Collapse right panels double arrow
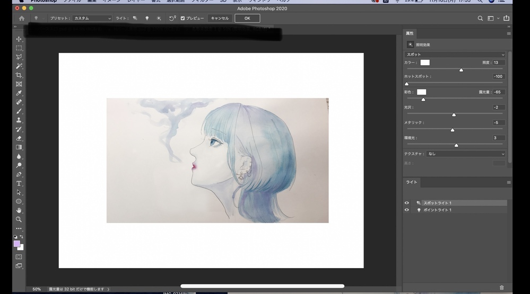Viewport: 530px width, 294px height. pyautogui.click(x=509, y=26)
